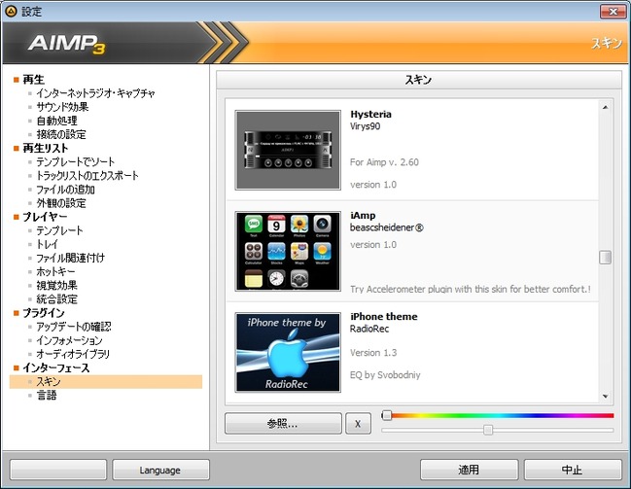Apply changes with the 適用 button

click(x=470, y=470)
